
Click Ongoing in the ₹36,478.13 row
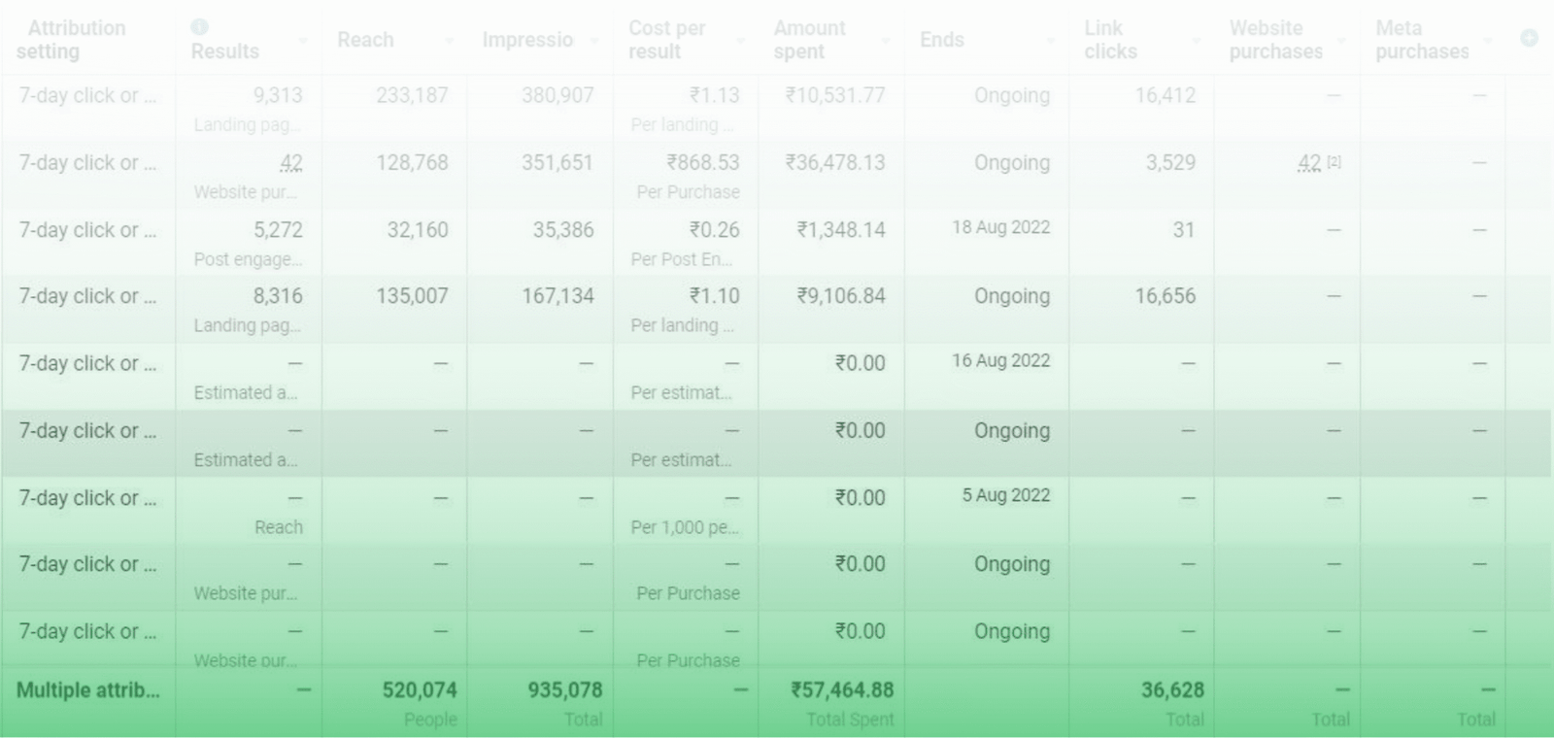1012,163
